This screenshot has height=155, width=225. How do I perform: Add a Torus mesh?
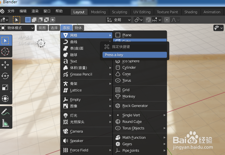140,80
